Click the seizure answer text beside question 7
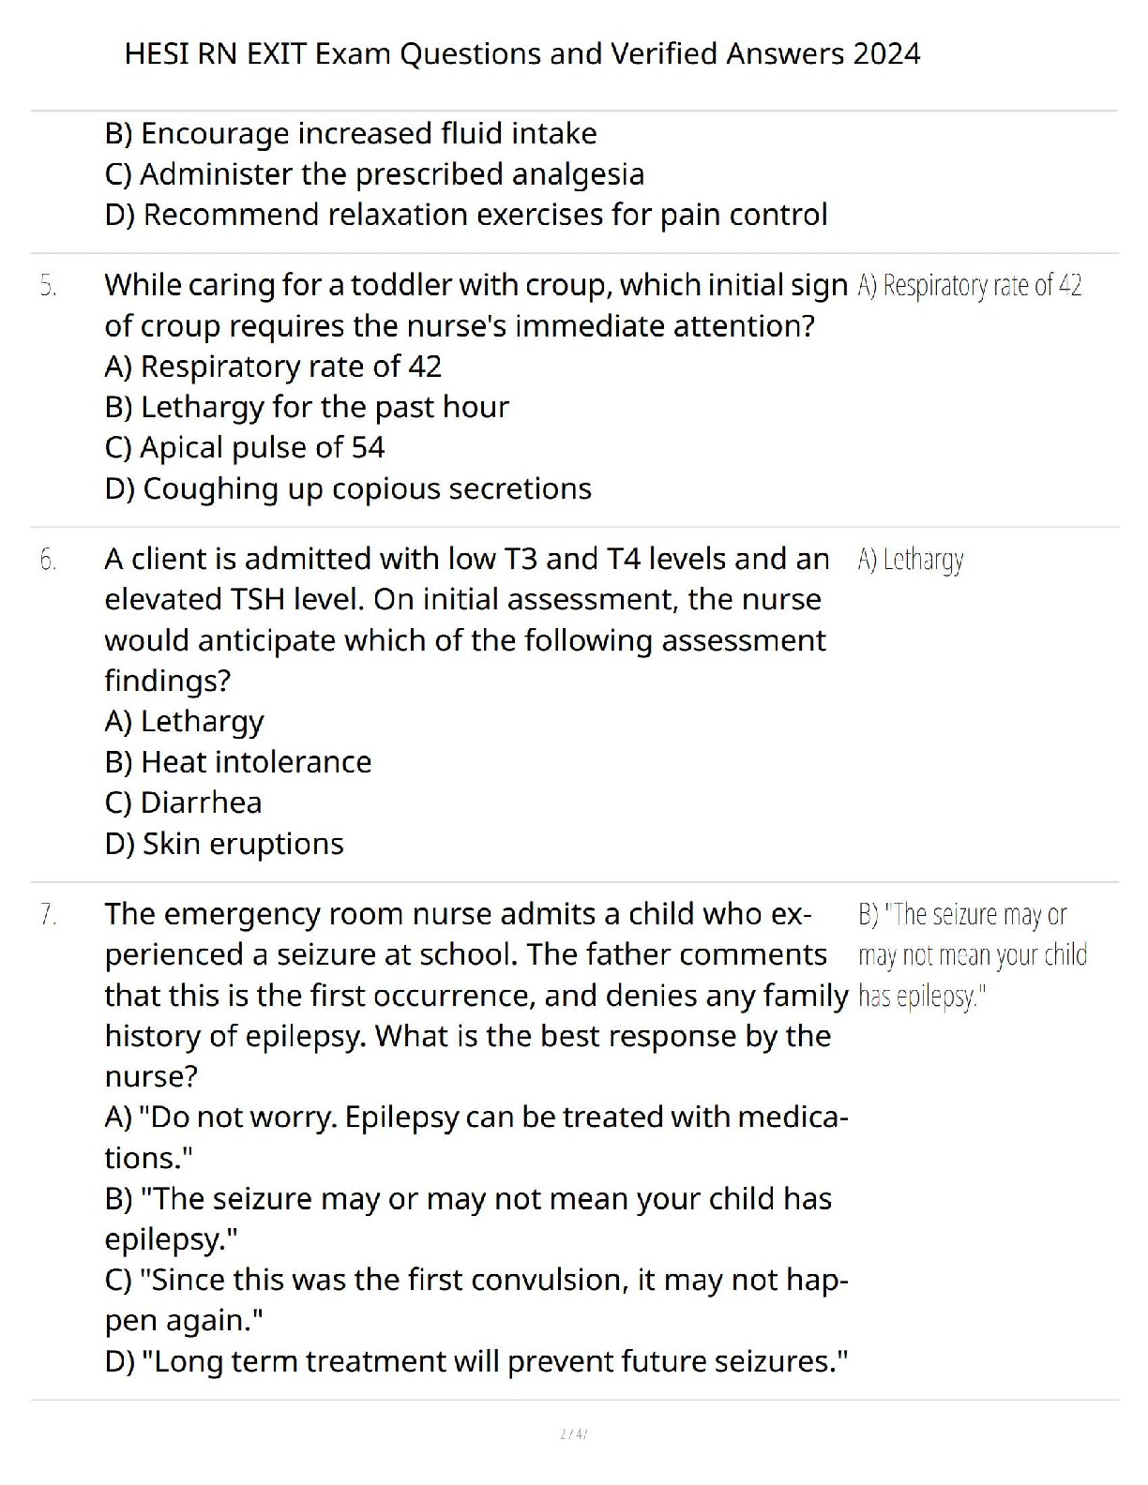This screenshot has width=1148, height=1485. (x=973, y=955)
